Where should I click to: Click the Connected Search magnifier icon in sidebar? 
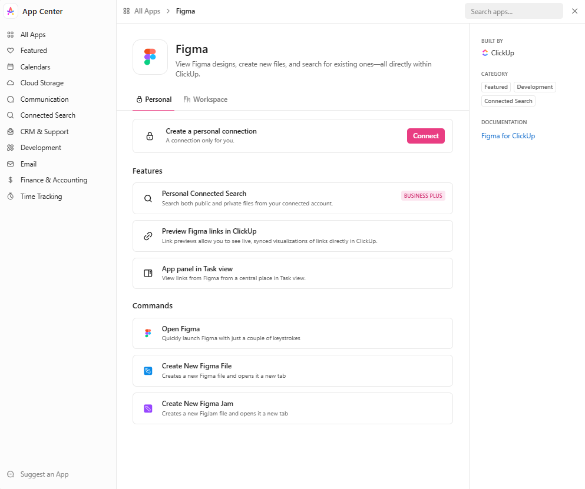pos(11,115)
